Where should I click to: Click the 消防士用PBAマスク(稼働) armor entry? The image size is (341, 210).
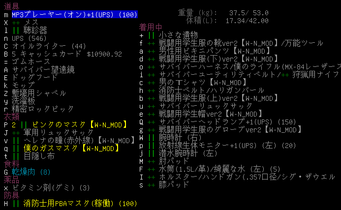(x=80, y=204)
